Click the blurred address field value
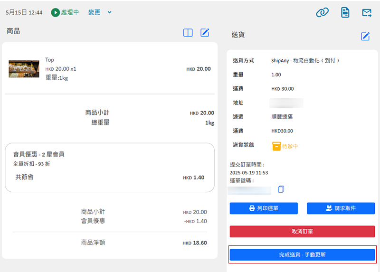The image size is (380, 272). point(286,103)
